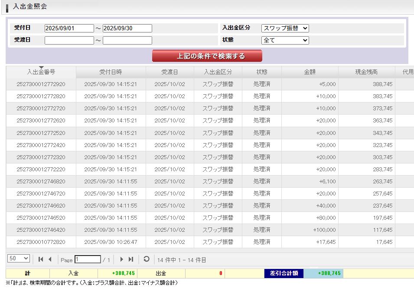
Task: Open the 状態 dropdown showing 全て
Action: click(285, 40)
